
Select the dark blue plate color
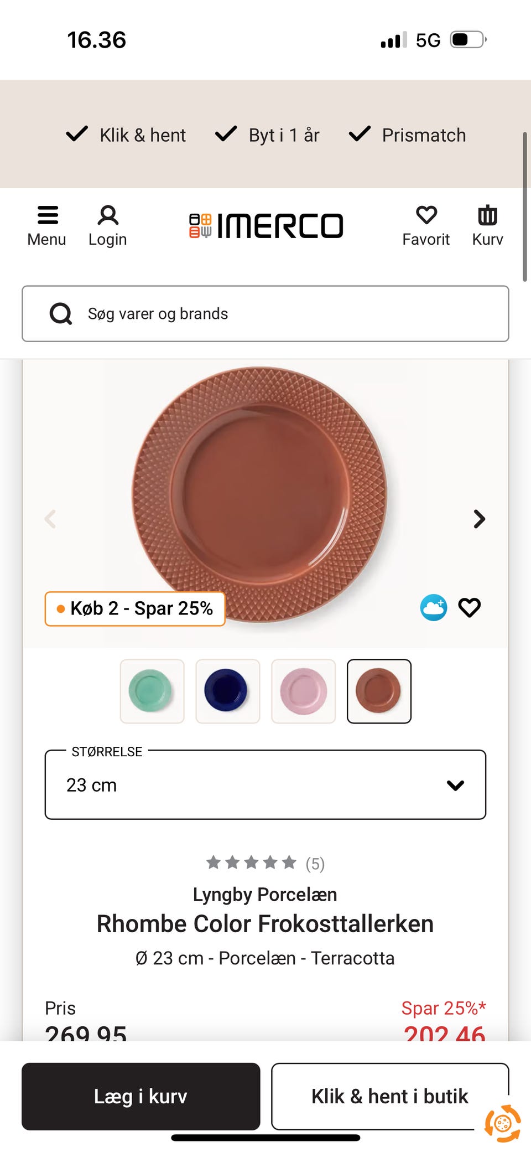(228, 691)
